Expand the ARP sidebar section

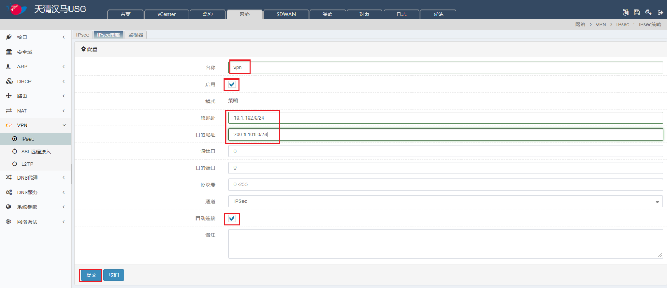(63, 67)
